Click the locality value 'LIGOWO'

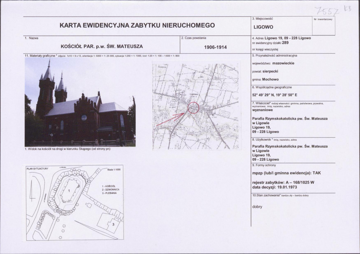coord(263,27)
